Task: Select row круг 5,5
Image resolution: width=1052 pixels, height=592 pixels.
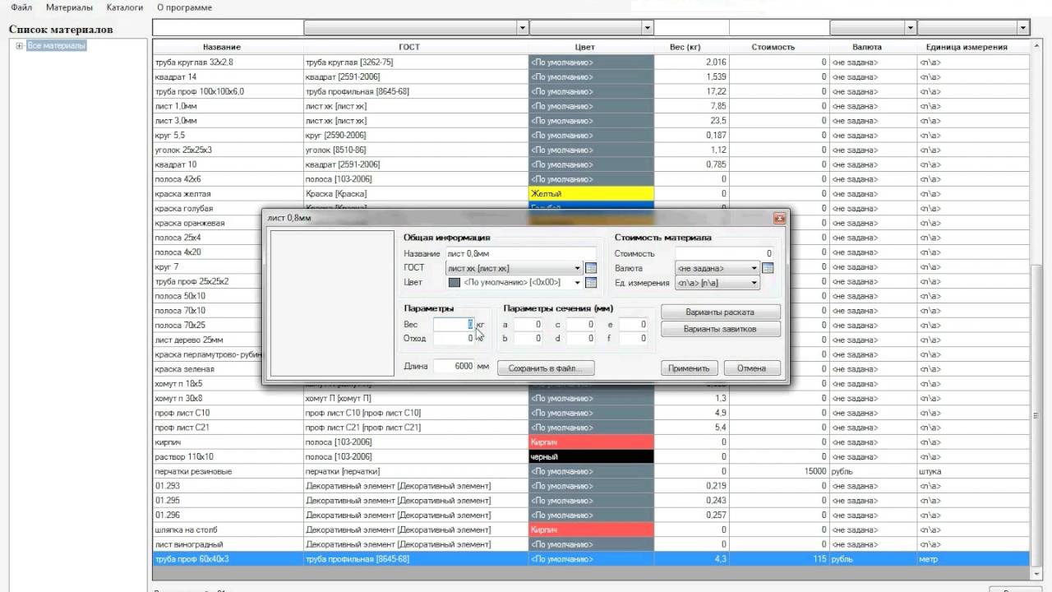Action: 591,135
